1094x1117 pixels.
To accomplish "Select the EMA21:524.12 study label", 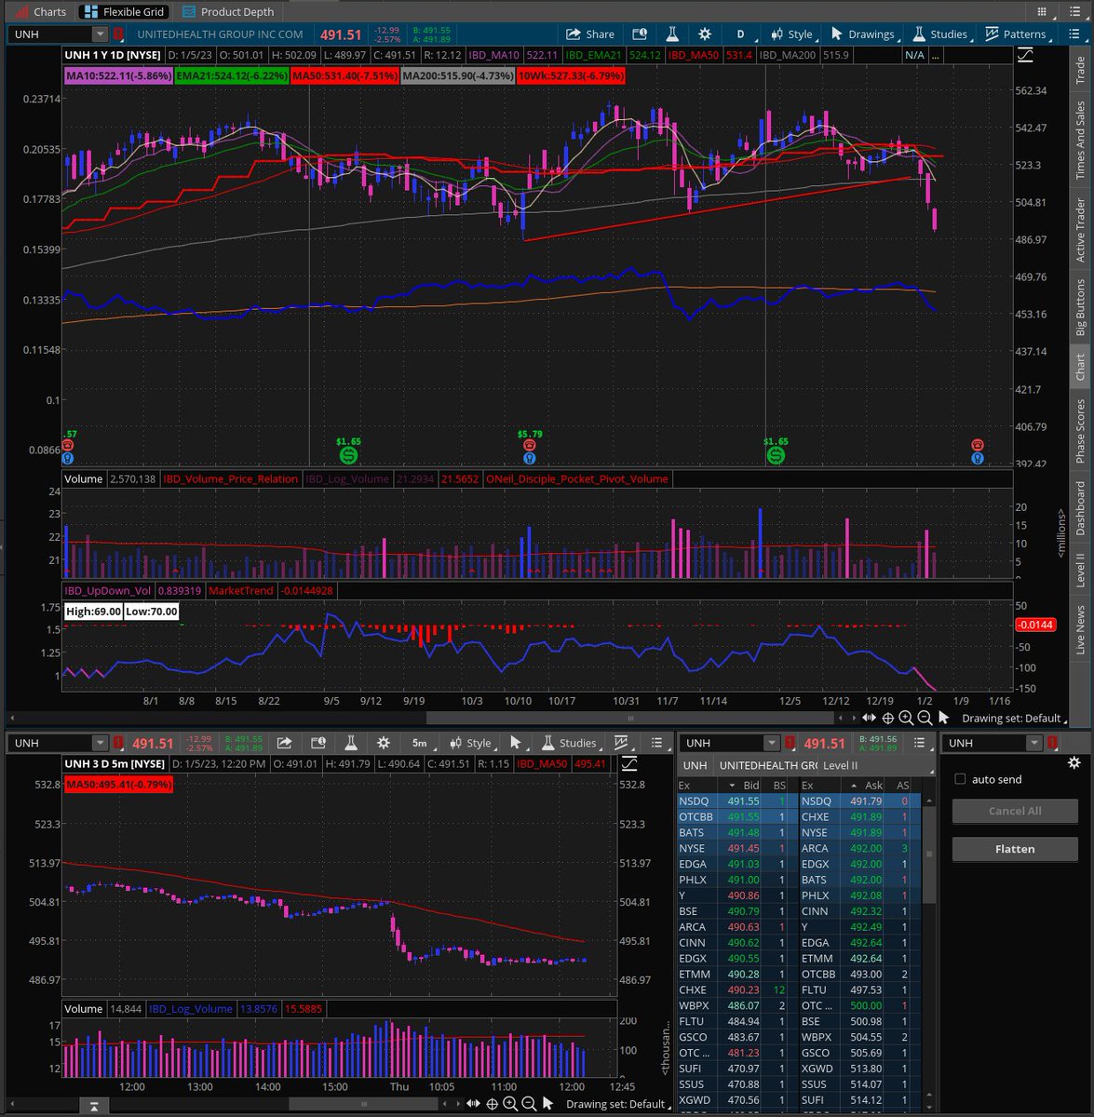I will 232,75.
